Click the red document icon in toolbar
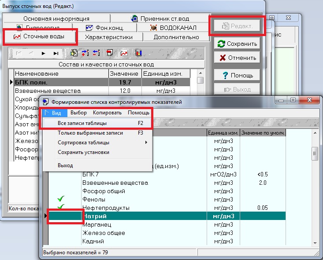This screenshot has height=260, width=323. point(110,53)
